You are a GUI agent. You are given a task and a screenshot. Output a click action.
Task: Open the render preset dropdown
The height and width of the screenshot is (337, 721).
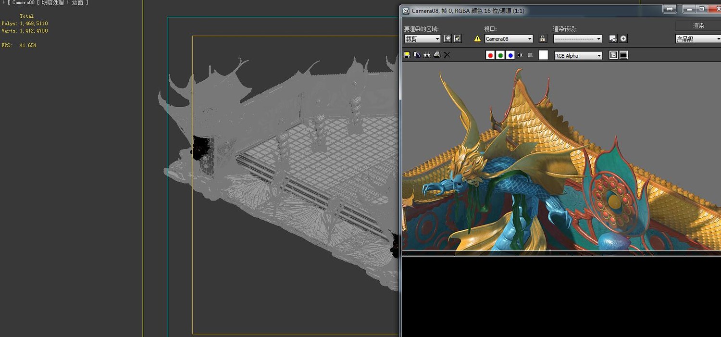pos(578,39)
